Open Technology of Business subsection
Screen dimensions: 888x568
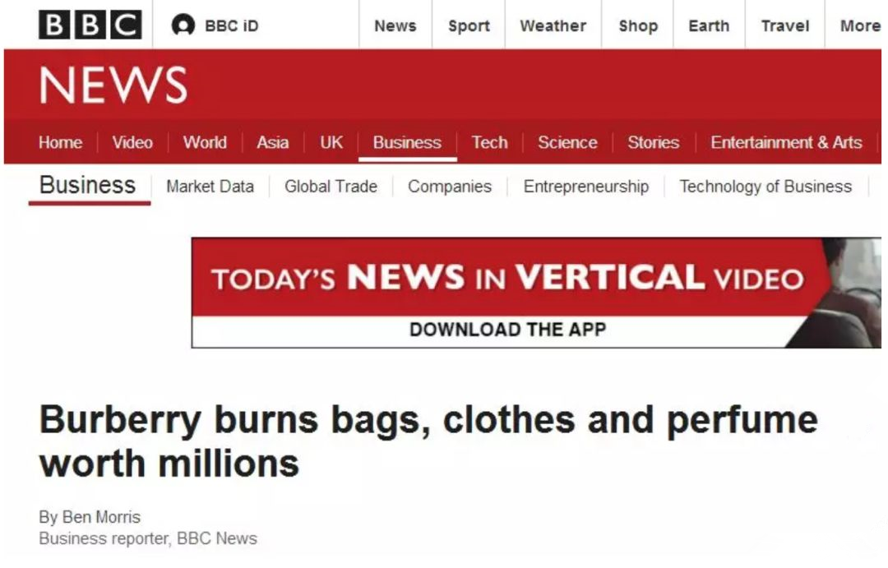[x=765, y=187]
